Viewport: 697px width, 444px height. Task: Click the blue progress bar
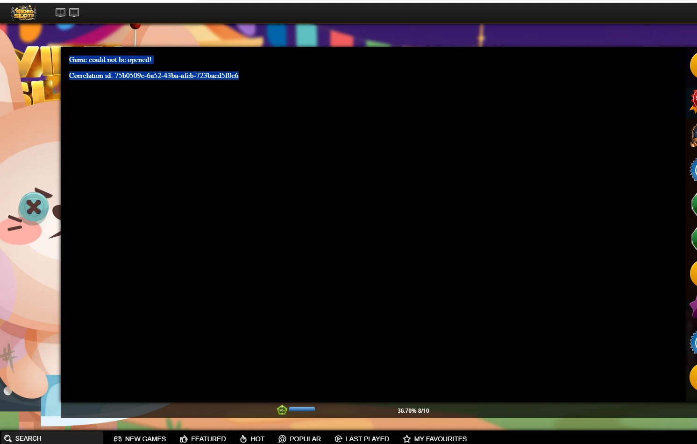click(302, 409)
